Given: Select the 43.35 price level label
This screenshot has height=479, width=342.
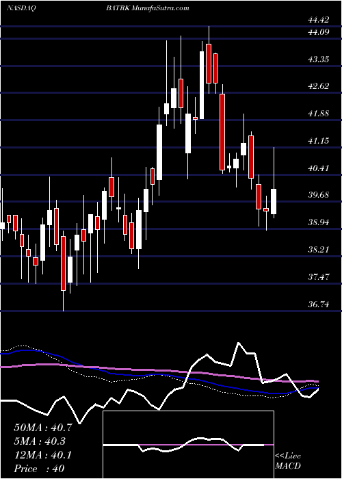Looking at the screenshot, I should click(x=319, y=60).
